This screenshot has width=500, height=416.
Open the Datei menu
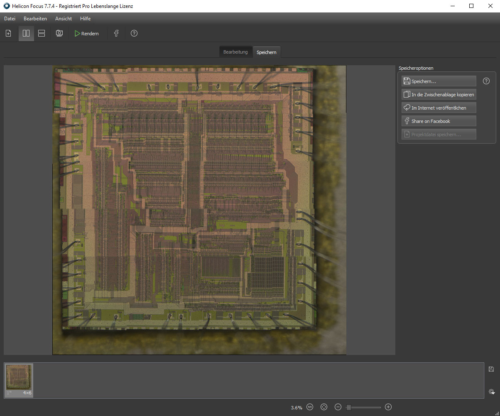tap(10, 19)
